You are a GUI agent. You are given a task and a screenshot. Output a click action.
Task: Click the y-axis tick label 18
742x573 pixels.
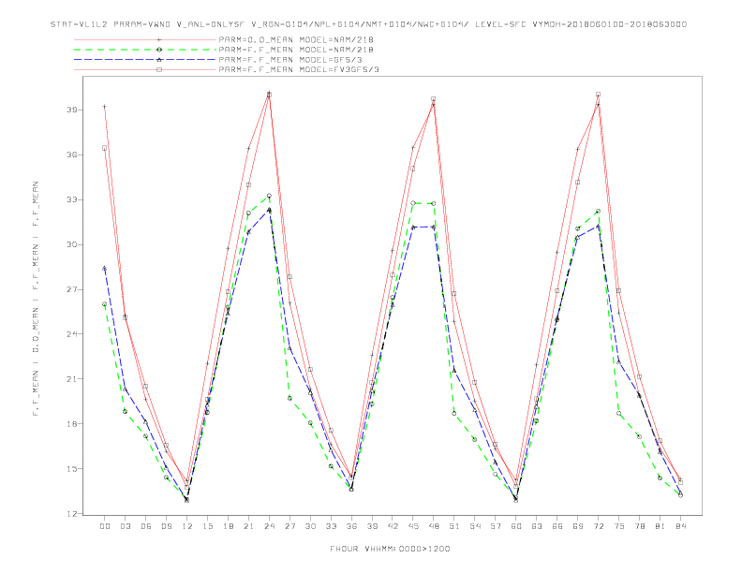72,423
